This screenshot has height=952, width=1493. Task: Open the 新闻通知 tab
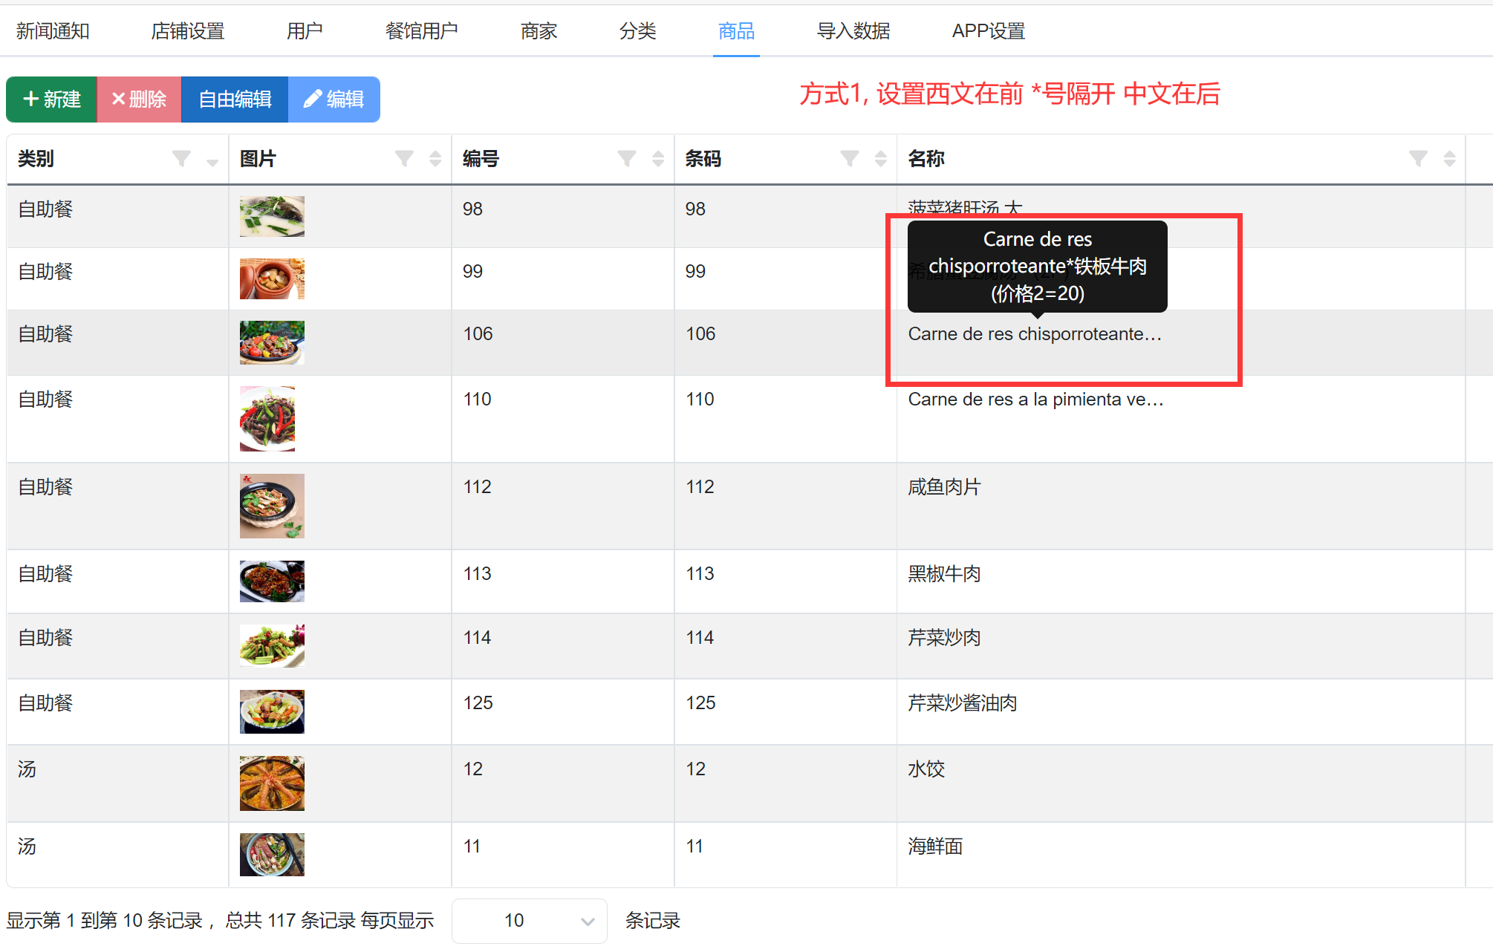(53, 31)
